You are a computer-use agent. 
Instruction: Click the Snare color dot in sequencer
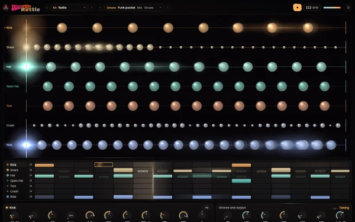pyautogui.click(x=8, y=170)
